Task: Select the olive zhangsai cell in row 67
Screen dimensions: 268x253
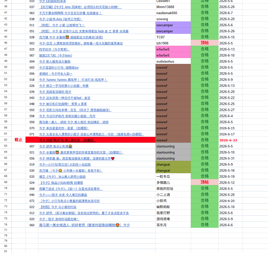Action: (173, 170)
